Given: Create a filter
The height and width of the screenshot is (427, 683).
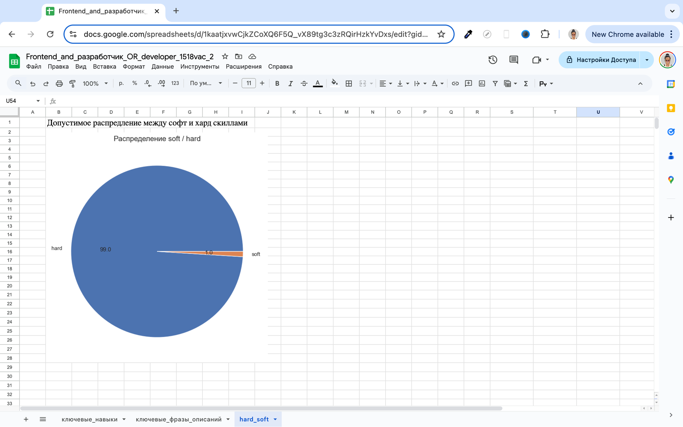Looking at the screenshot, I should tap(495, 84).
